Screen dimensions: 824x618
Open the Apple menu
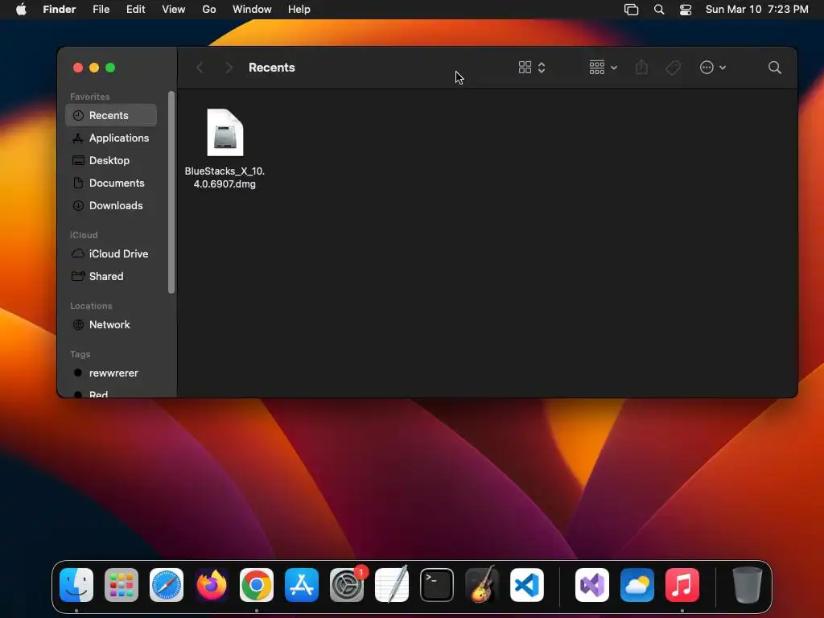click(21, 10)
